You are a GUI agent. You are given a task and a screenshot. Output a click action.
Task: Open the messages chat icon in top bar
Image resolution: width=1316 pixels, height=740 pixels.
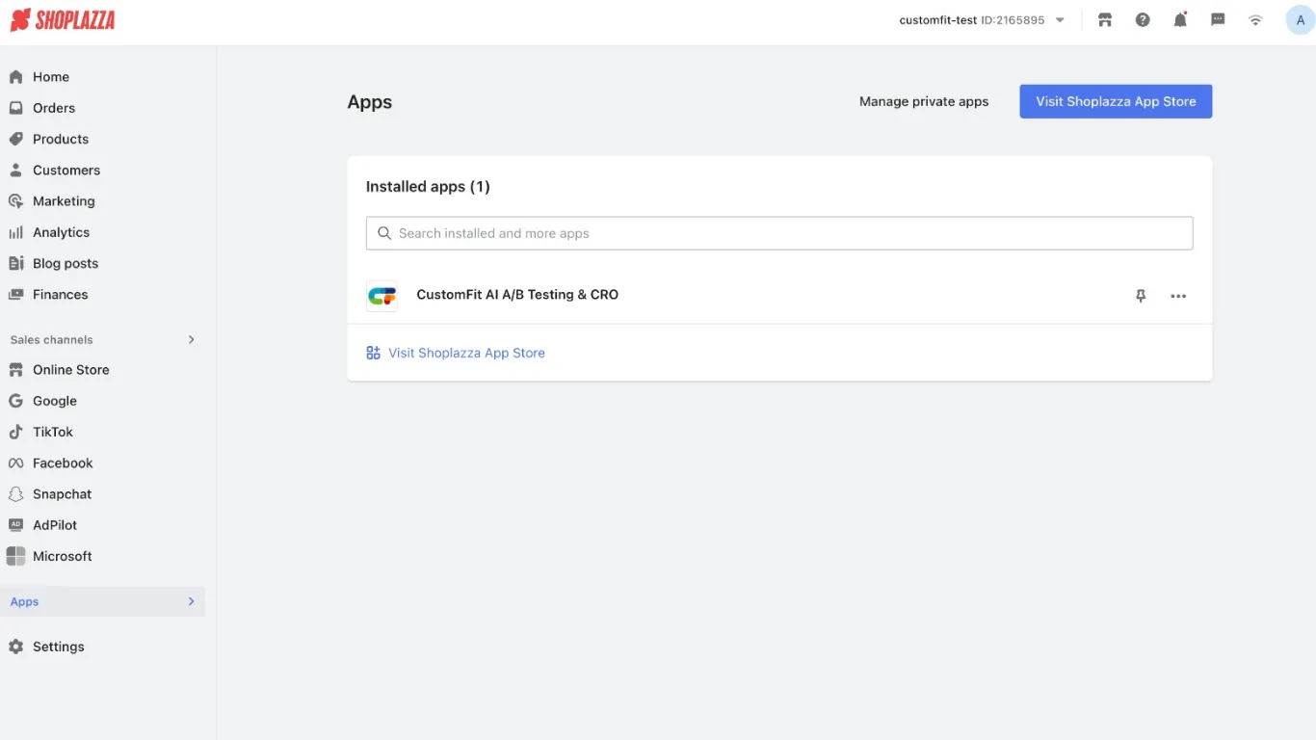click(x=1218, y=19)
